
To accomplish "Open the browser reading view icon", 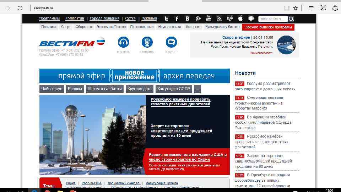I will [x=287, y=8].
